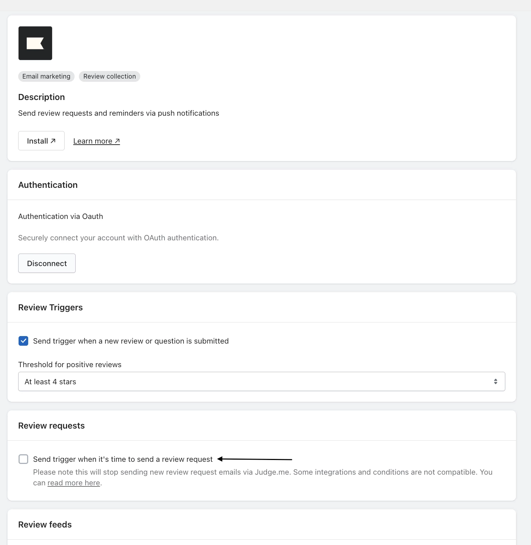Click the Send trigger review request label

(123, 459)
